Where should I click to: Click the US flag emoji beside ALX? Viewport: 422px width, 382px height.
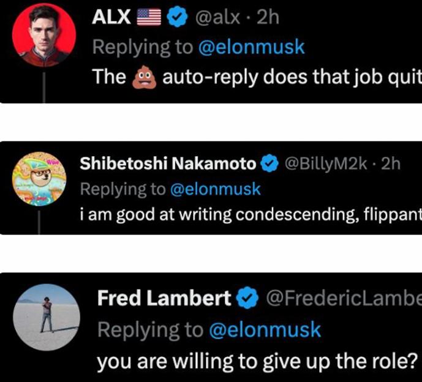point(149,18)
